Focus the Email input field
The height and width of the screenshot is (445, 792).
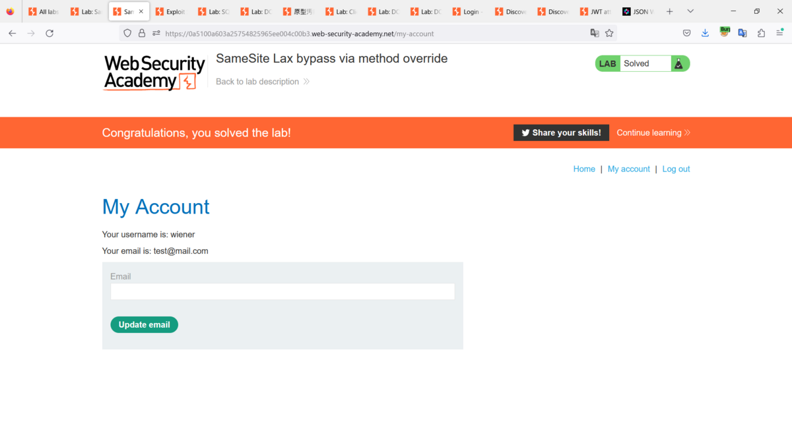click(x=282, y=291)
